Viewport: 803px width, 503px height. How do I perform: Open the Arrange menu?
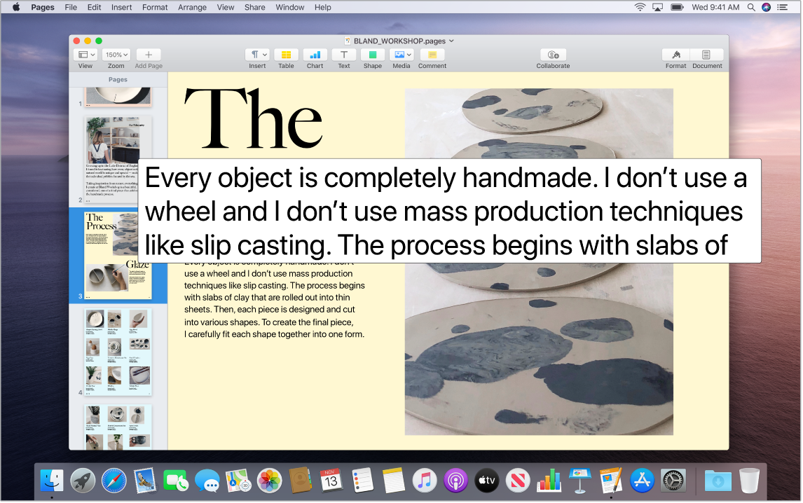point(192,8)
